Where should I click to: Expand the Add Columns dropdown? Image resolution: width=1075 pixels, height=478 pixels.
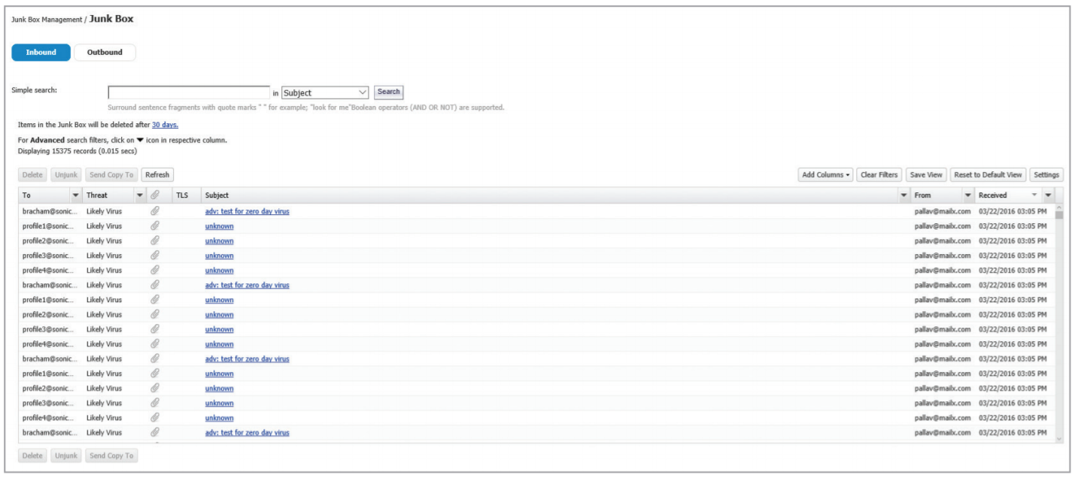pyautogui.click(x=826, y=174)
